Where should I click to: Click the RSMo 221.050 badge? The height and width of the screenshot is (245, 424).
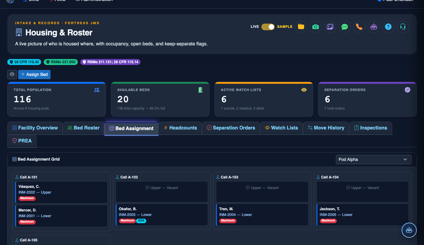tap(61, 62)
